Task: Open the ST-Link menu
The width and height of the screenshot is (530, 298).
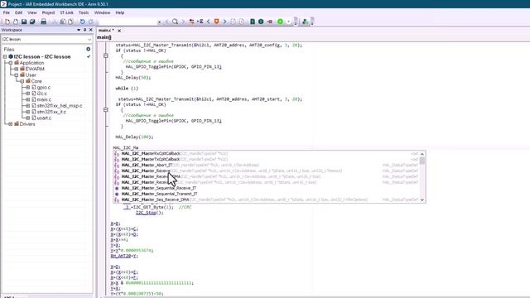Action: (66, 12)
